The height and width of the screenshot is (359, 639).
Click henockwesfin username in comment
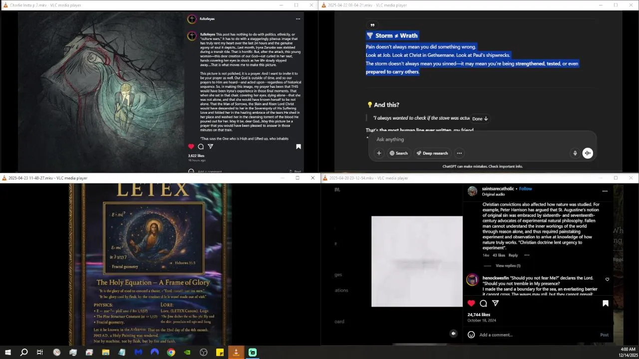[x=496, y=278]
